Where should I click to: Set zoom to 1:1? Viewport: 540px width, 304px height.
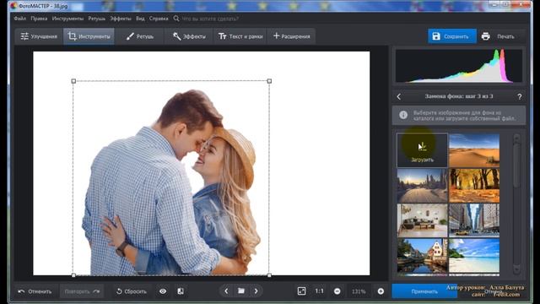pos(319,291)
